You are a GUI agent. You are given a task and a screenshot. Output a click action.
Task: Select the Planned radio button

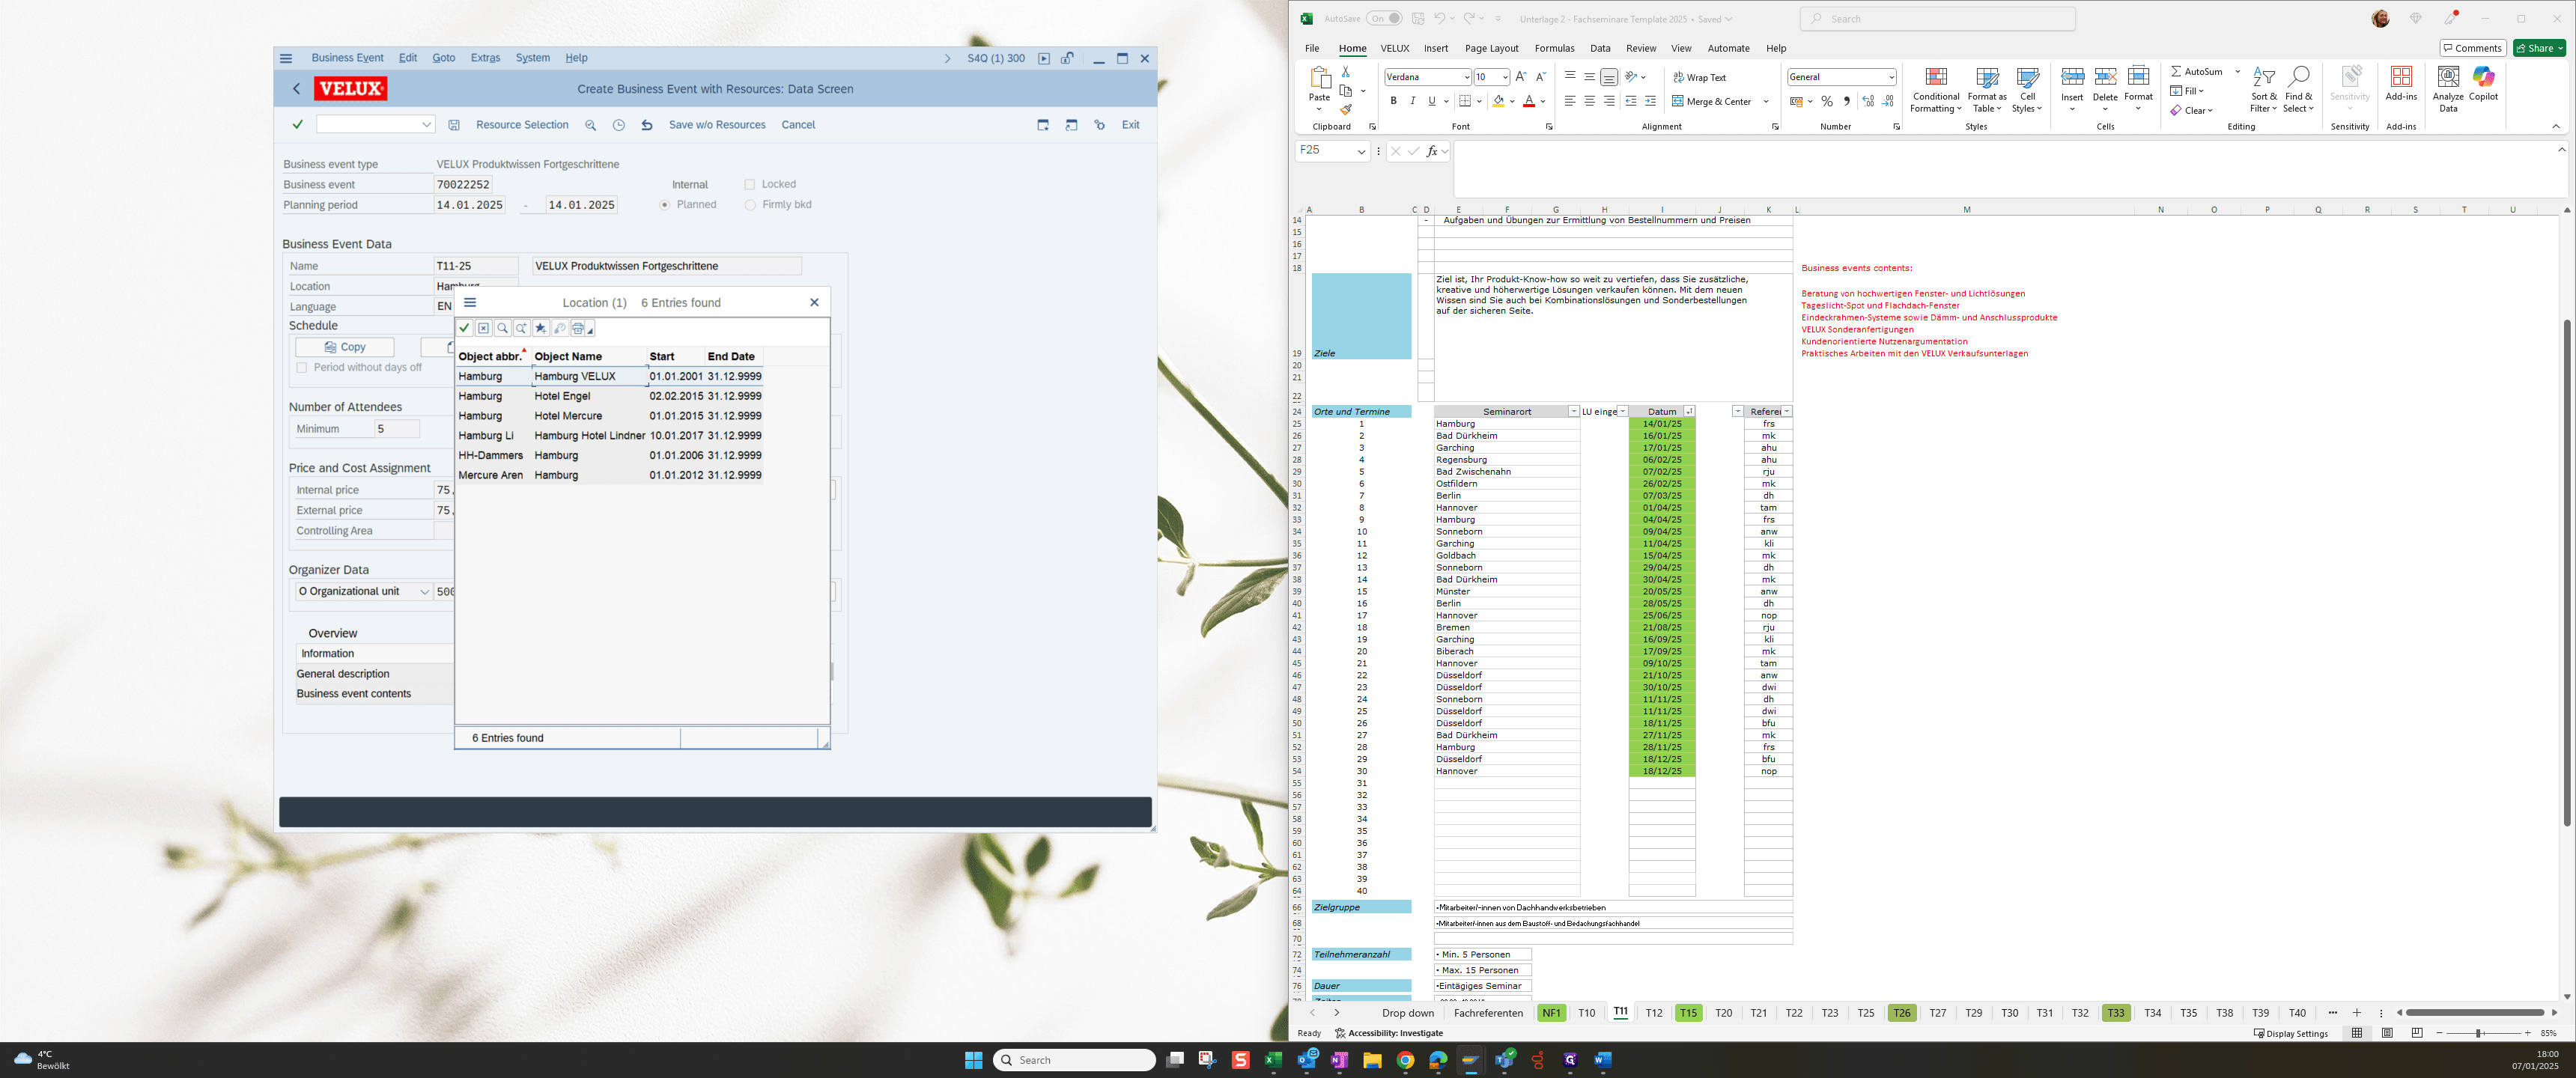pos(664,205)
